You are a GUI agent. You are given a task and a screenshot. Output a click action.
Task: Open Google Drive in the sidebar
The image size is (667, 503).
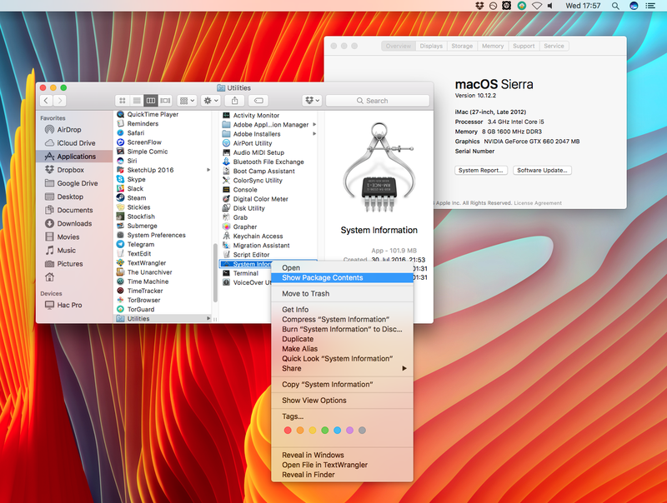point(74,183)
